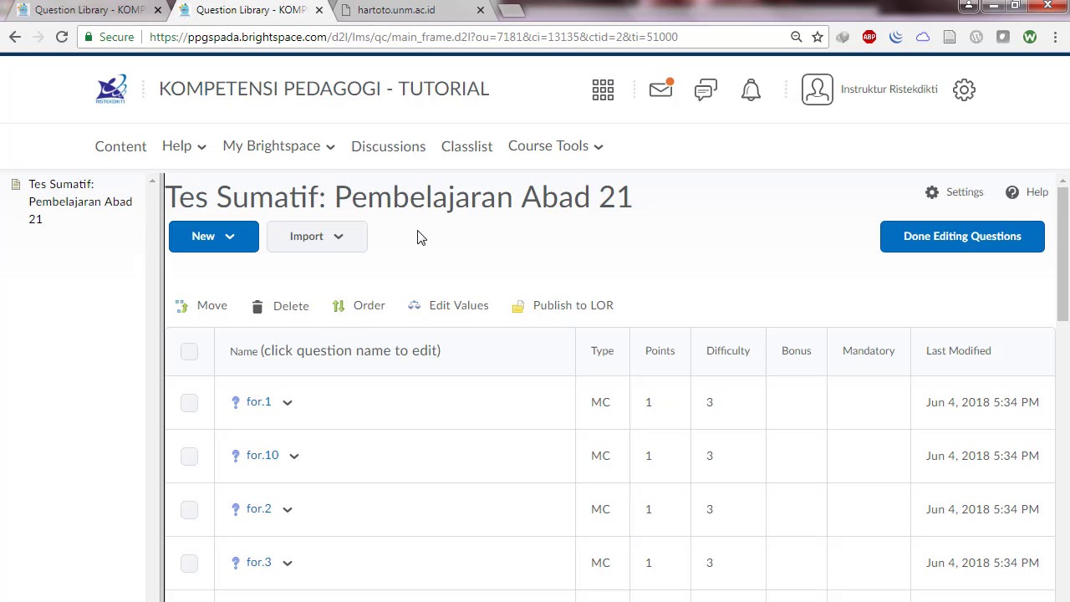Open the Adblock Plus extension icon

click(869, 37)
